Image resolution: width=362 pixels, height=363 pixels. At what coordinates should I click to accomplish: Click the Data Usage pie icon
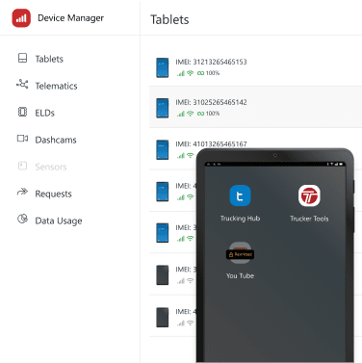pos(22,219)
